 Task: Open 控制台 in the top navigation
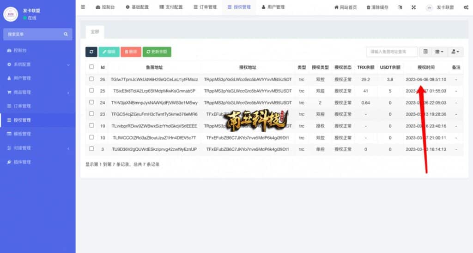coord(105,7)
